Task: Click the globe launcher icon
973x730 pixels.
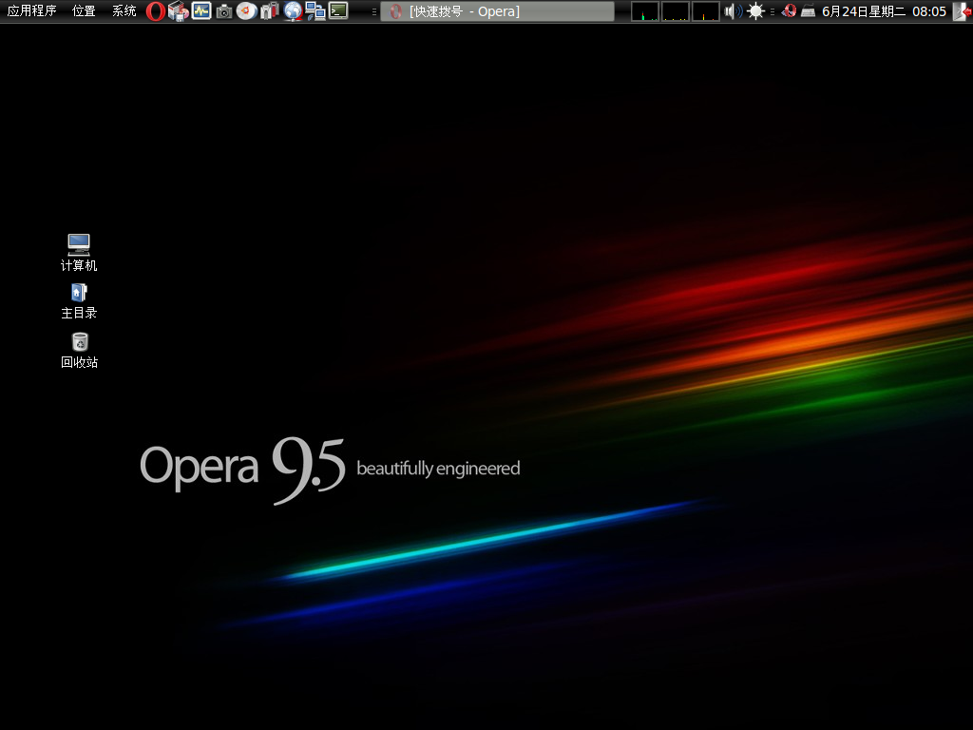Action: 293,11
